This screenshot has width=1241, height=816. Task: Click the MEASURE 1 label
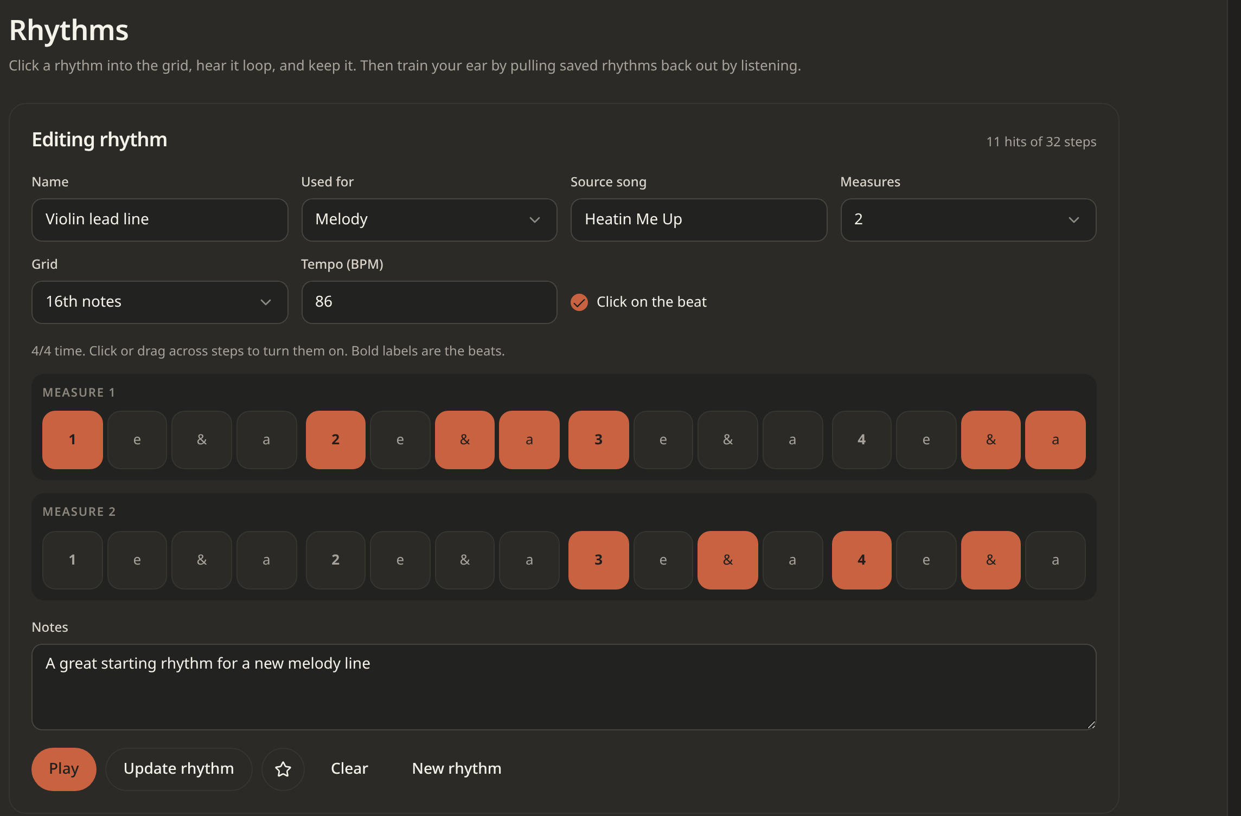[79, 393]
